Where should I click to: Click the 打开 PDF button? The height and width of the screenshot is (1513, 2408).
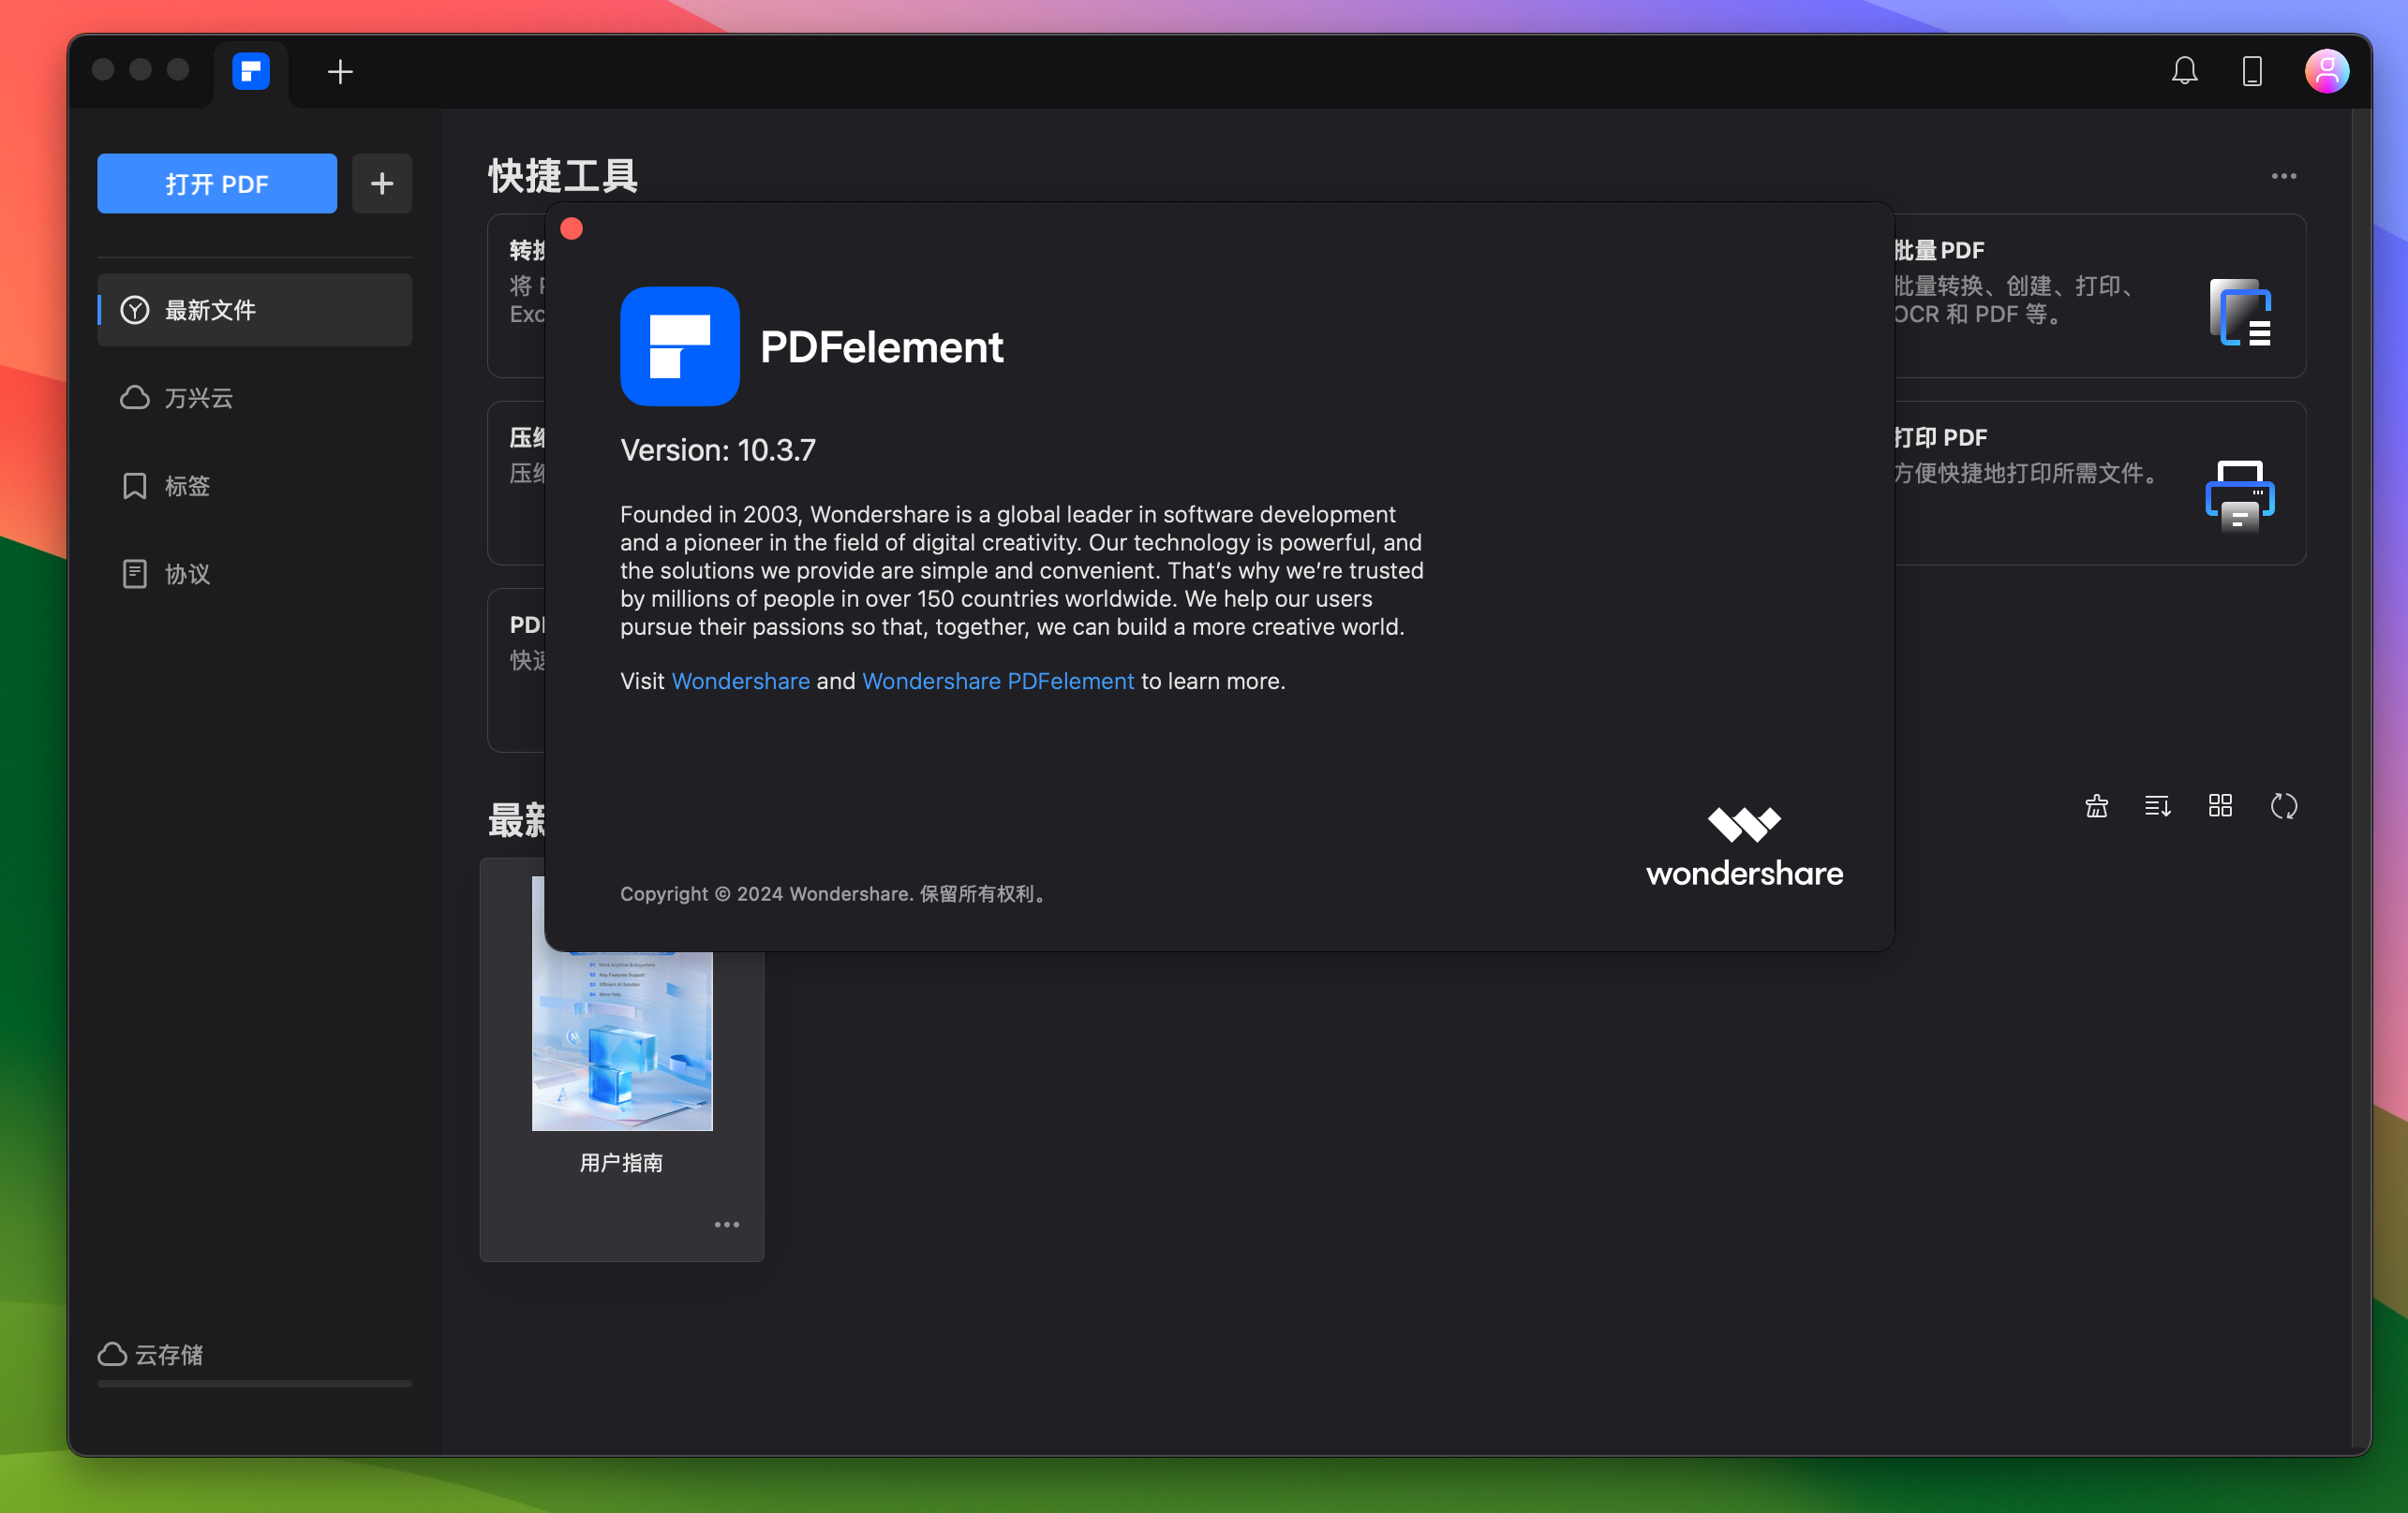[x=217, y=184]
